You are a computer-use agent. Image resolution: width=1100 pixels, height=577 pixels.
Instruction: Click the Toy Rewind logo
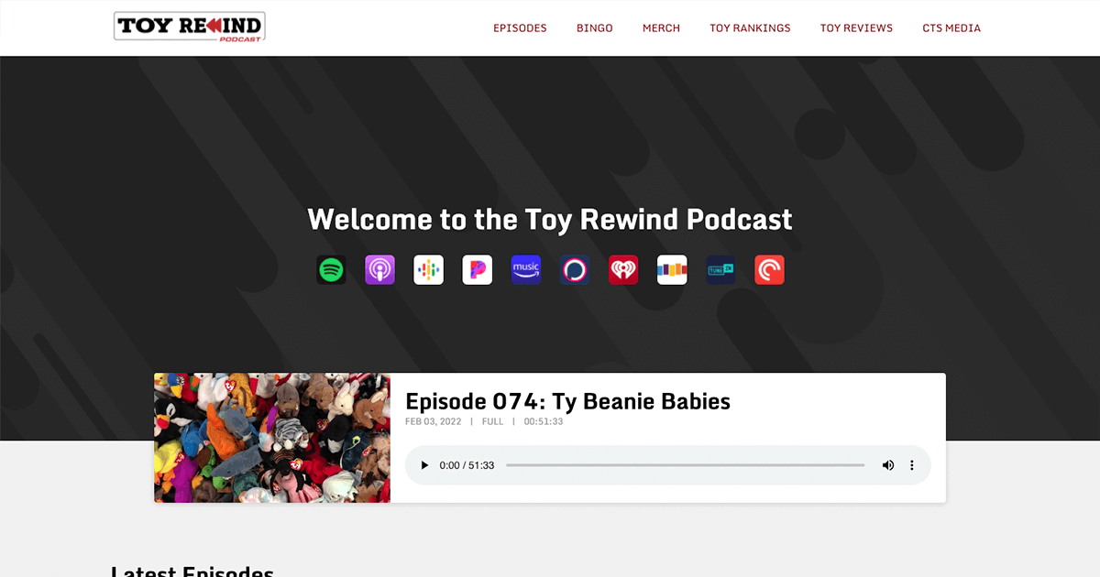tap(189, 27)
